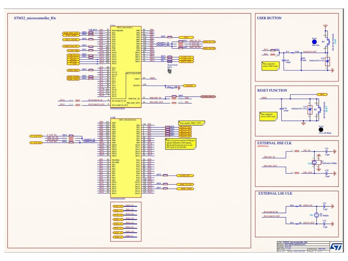Click the black switch cap HW11 symbol
The image size is (348, 261).
pyautogui.click(x=321, y=129)
